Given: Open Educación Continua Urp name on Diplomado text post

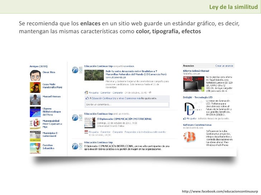Looking at the screenshot, I should (98, 142).
